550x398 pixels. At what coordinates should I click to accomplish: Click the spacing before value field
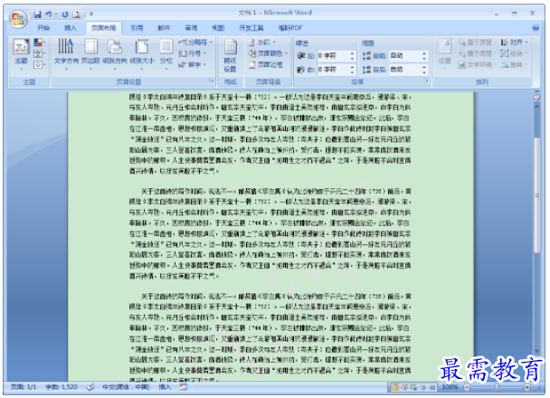coord(404,56)
